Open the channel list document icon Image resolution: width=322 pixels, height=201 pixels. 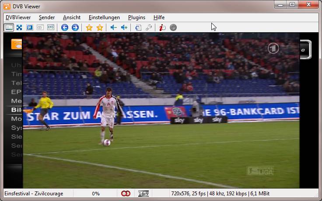coord(138,27)
